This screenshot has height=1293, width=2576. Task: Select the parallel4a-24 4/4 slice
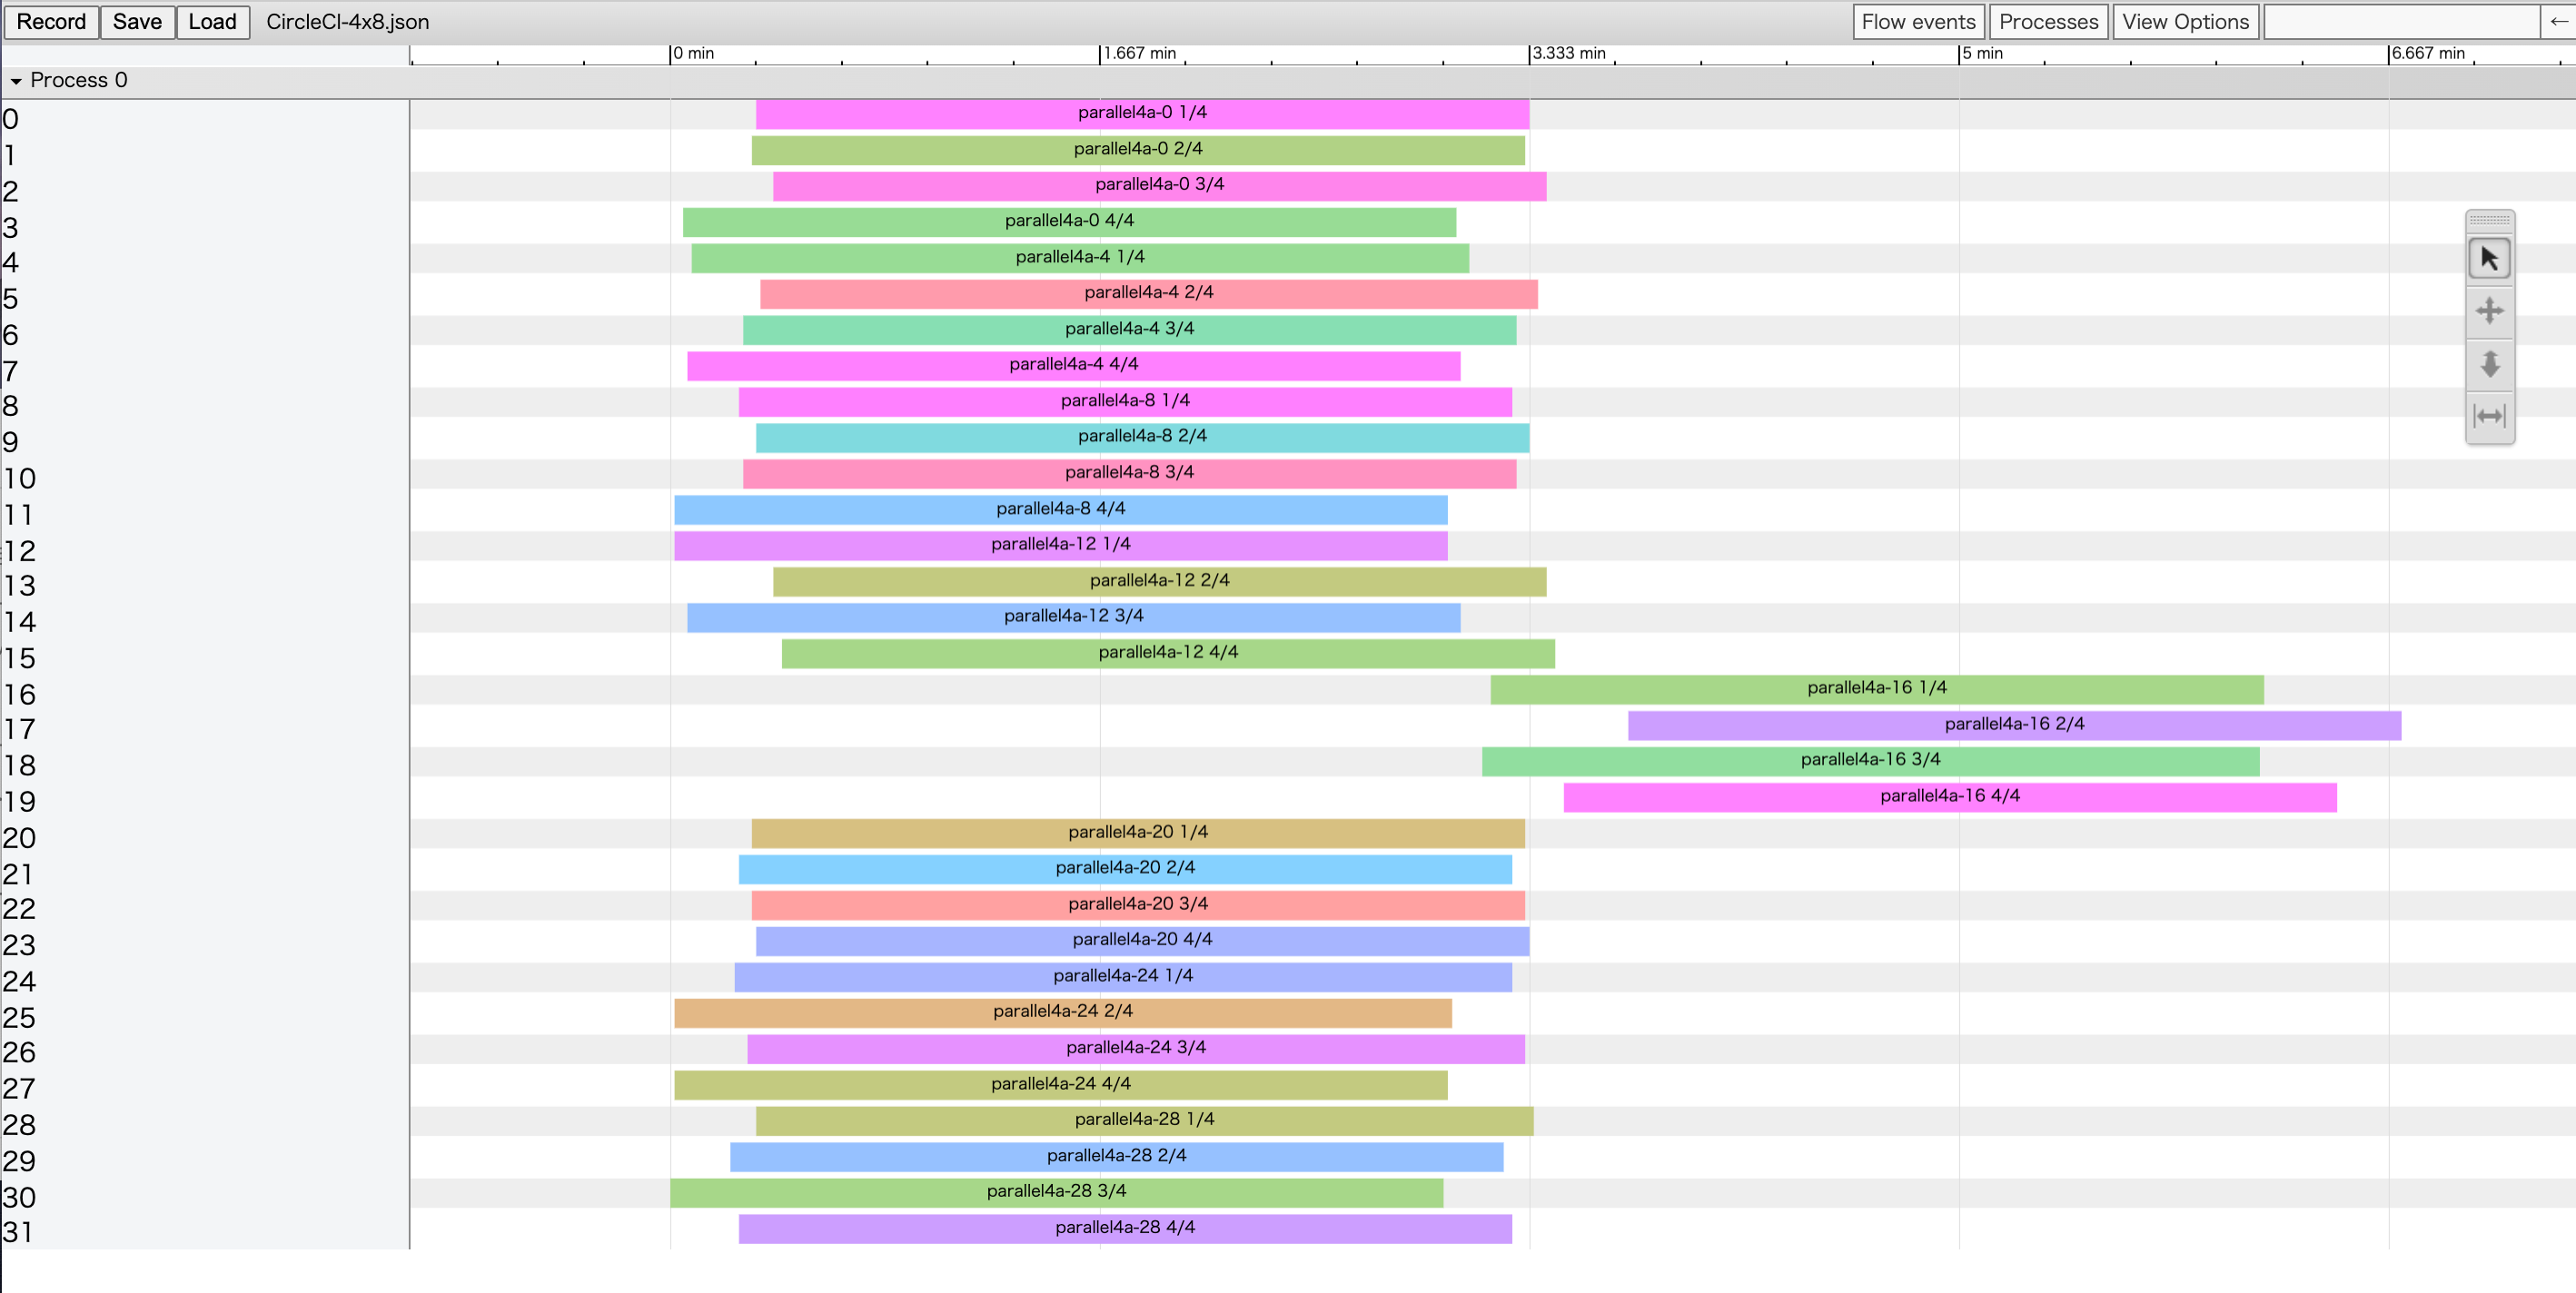(x=1060, y=1085)
